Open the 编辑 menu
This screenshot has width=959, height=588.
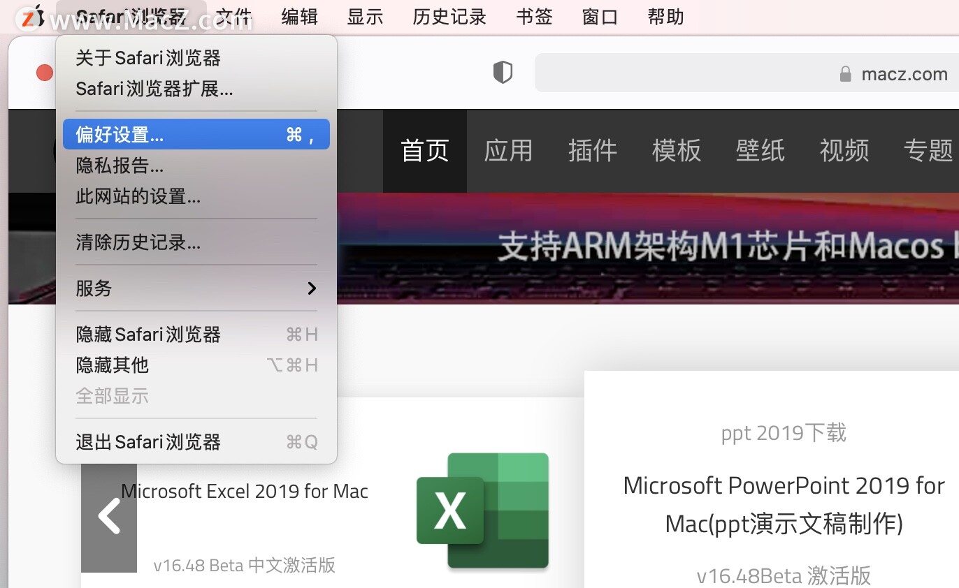point(300,17)
